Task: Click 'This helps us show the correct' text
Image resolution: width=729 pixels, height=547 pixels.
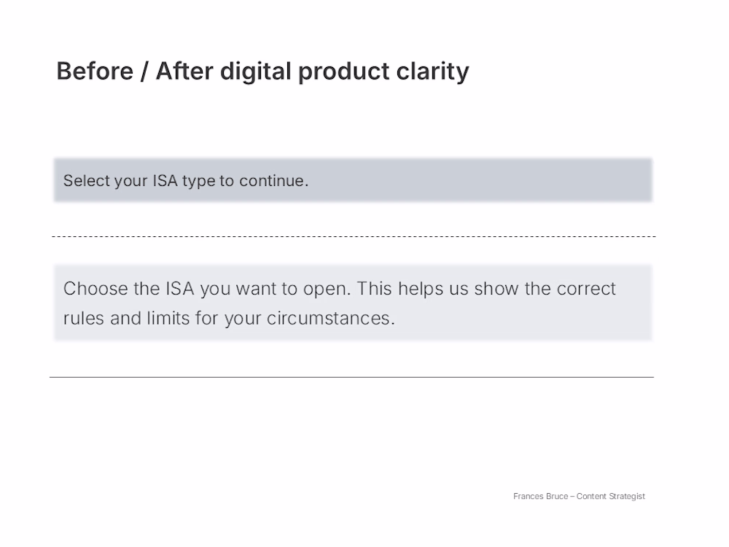Action: (x=487, y=289)
